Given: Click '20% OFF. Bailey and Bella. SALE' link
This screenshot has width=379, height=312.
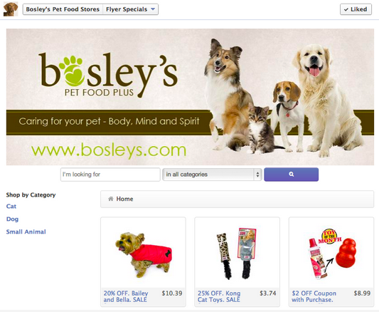Looking at the screenshot, I should point(126,296).
